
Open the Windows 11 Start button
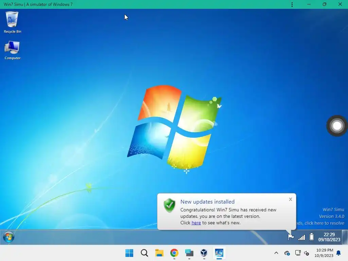129,253
